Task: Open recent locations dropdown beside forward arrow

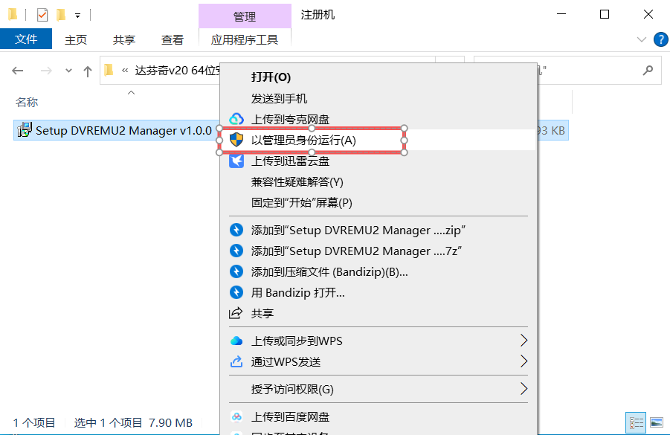Action: tap(68, 70)
